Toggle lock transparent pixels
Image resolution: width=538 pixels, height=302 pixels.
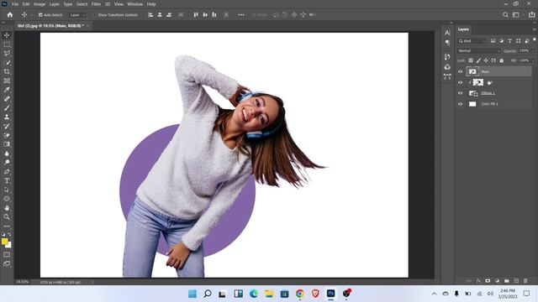point(471,60)
